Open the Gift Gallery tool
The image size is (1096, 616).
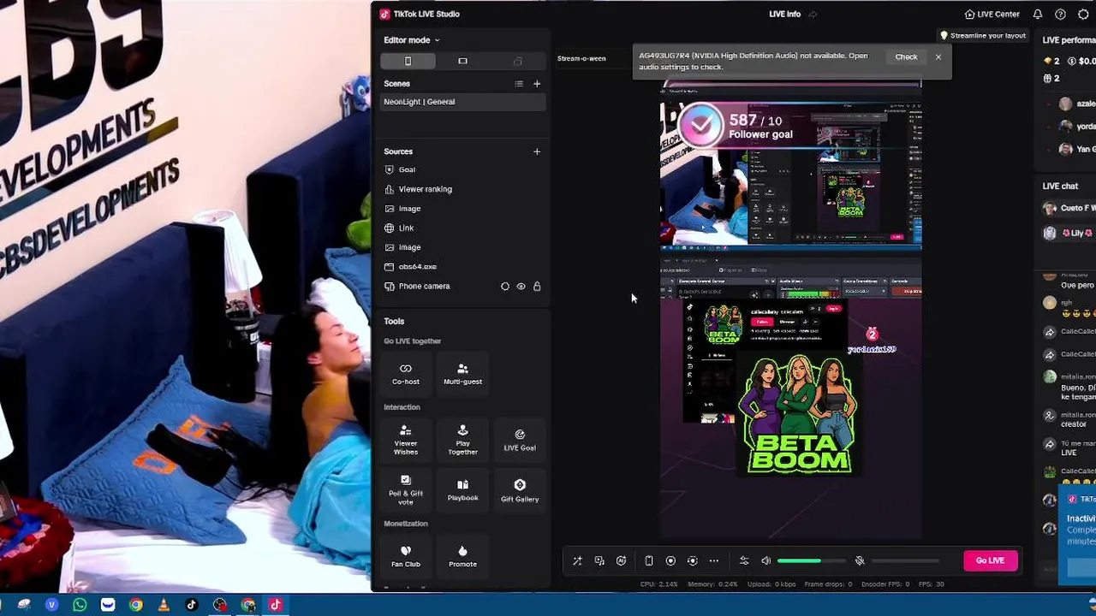(520, 489)
